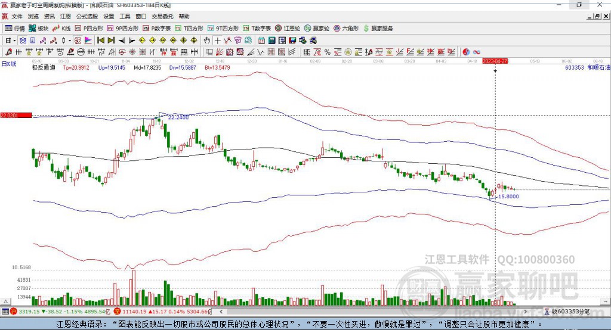Jump to first bar icon
This screenshot has width=611, height=330.
[100, 41]
